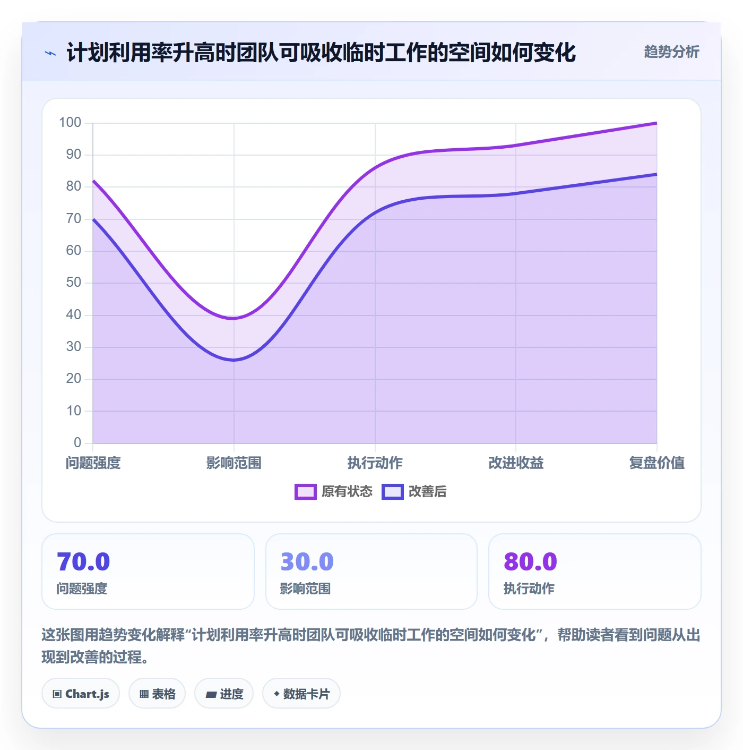Click the 0 y-axis tick label
743x750 pixels.
click(77, 442)
